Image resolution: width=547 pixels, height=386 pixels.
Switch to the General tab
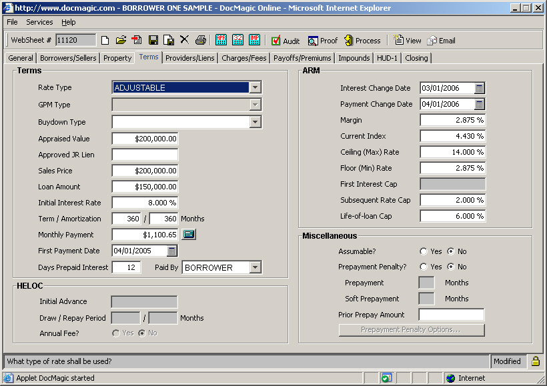pyautogui.click(x=21, y=58)
